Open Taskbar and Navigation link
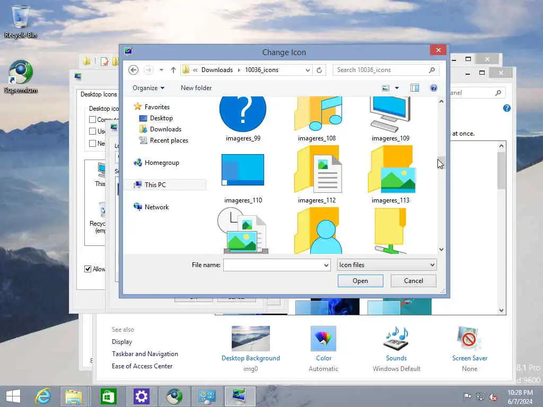543x407 pixels. (x=145, y=353)
